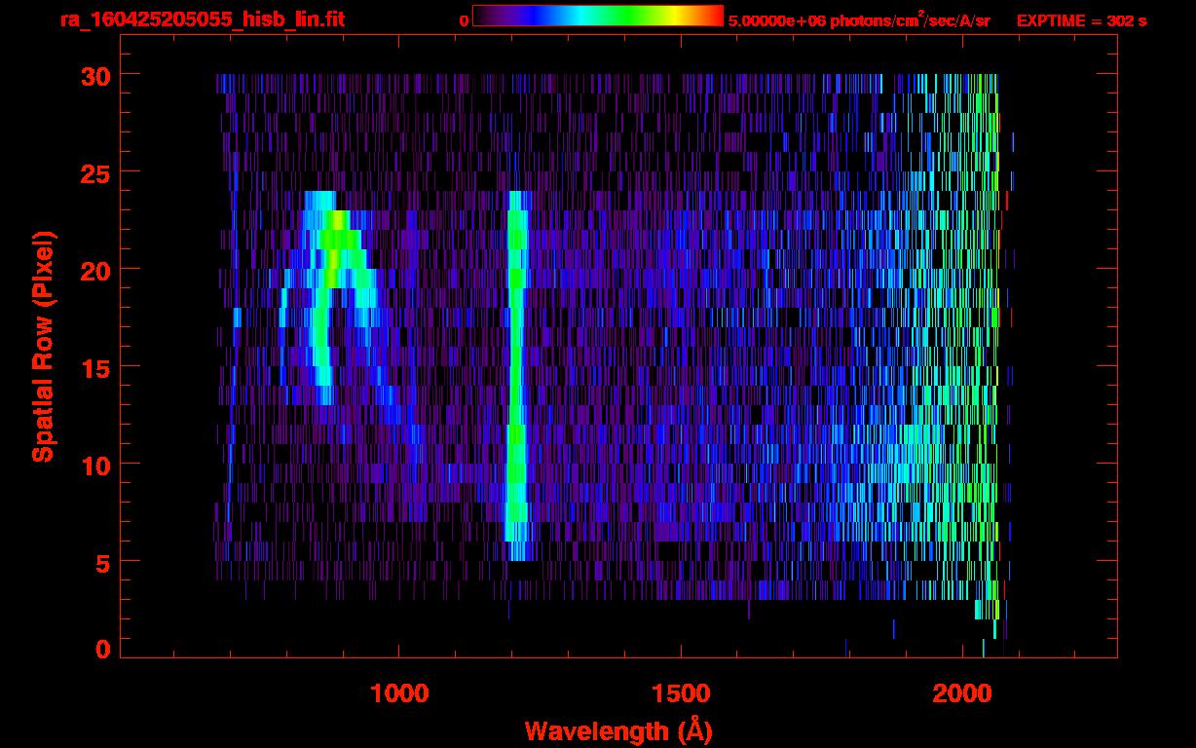1196x748 pixels.
Task: Click the 5.00000e+06 photons unit label
Action: coord(858,20)
